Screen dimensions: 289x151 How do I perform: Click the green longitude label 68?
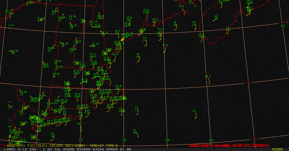pos(168,140)
